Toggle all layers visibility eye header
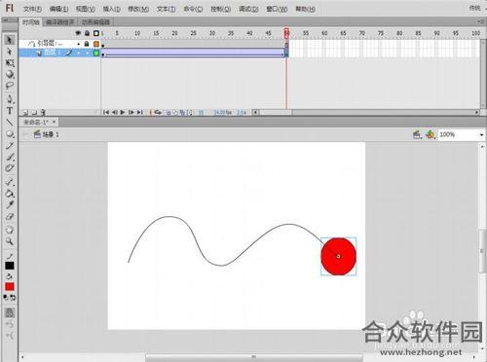The image size is (487, 362). click(78, 33)
